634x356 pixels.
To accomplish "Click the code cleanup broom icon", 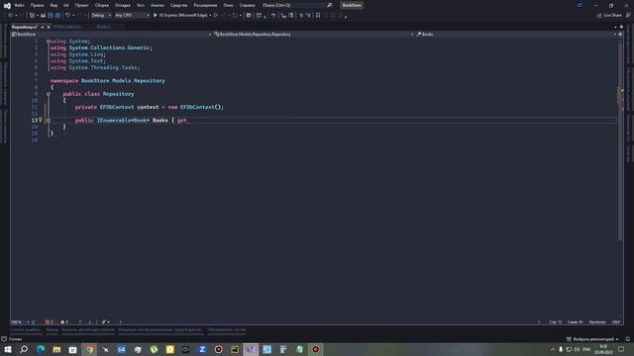I will (104, 322).
